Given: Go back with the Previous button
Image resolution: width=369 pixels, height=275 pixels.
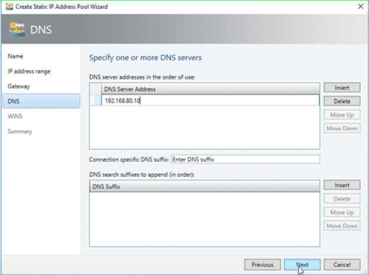Looking at the screenshot, I should (263, 265).
